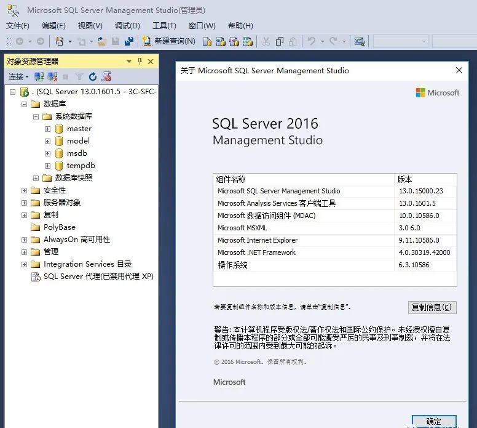
Task: Click the refresh icon in Object Explorer
Action: pos(93,76)
